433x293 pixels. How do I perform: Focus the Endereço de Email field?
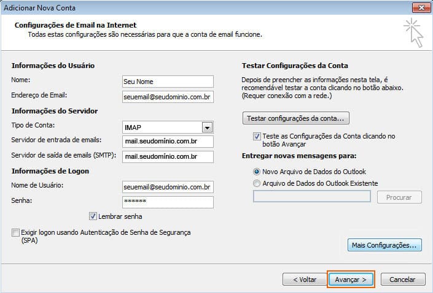pos(168,96)
